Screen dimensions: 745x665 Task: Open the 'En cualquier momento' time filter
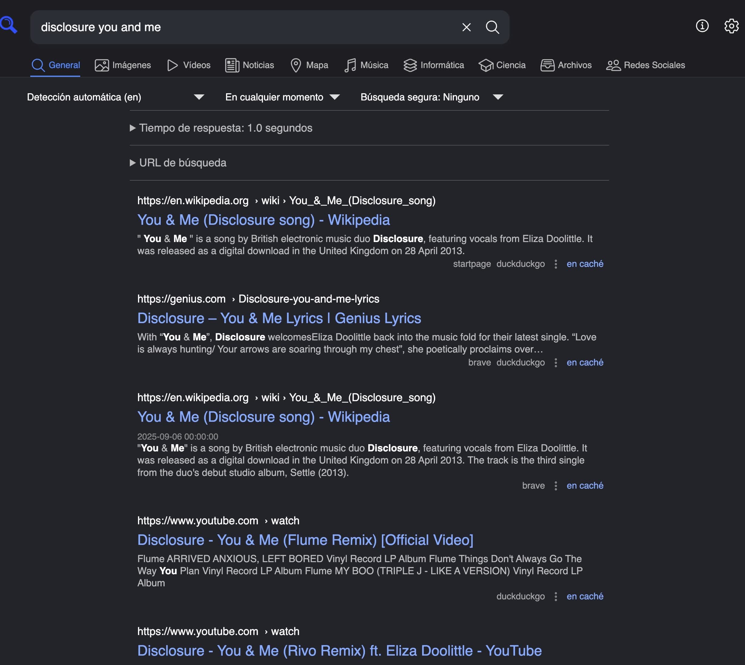[282, 97]
